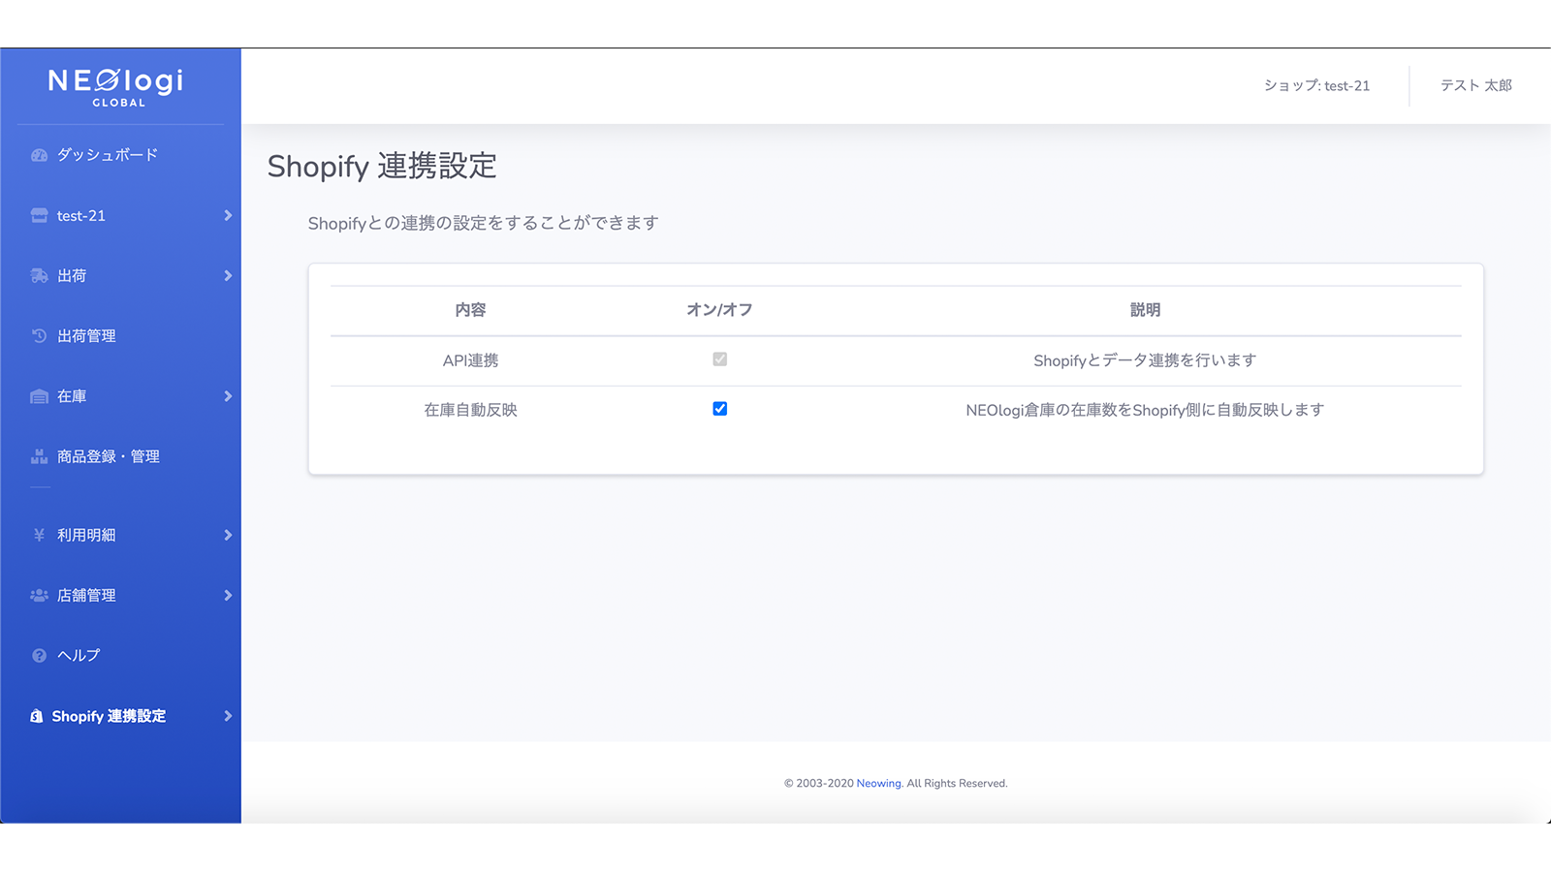Expand the Shopify 連携設定 chevron

(229, 715)
